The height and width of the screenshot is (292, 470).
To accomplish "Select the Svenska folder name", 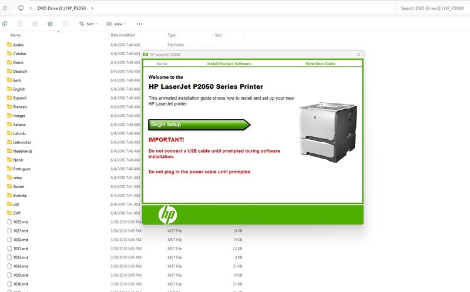I will 20,196.
